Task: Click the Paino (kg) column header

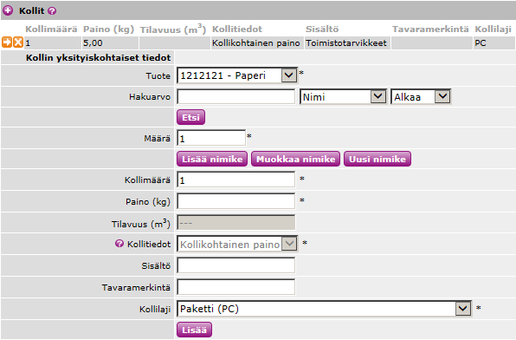Action: tap(108, 29)
